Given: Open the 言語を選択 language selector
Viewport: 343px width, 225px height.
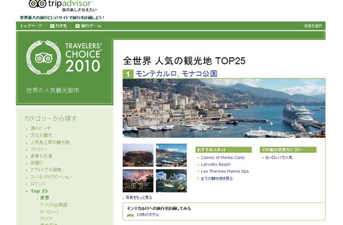Looking at the screenshot, I should 313,26.
